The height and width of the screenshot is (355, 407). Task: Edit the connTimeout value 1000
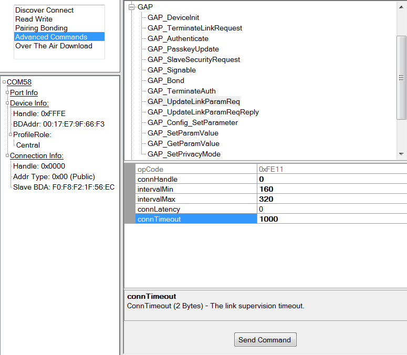331,219
